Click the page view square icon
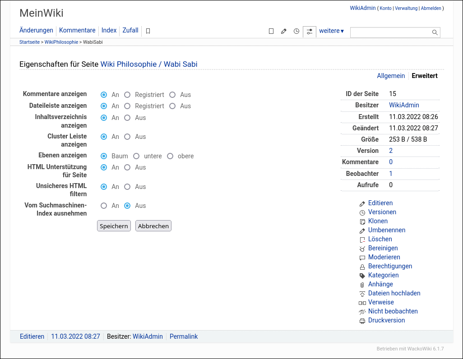This screenshot has height=359, width=463. [x=271, y=31]
